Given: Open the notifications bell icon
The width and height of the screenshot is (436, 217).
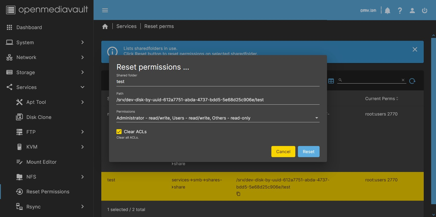Looking at the screenshot, I should point(387,11).
